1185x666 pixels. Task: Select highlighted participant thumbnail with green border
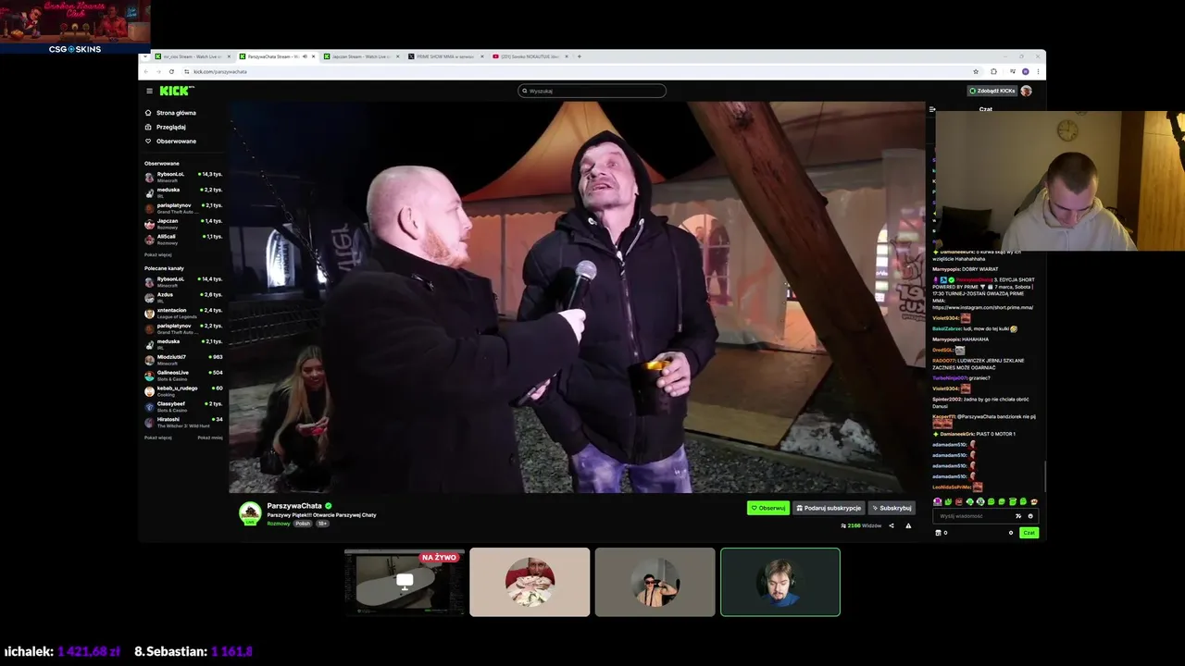coord(780,582)
